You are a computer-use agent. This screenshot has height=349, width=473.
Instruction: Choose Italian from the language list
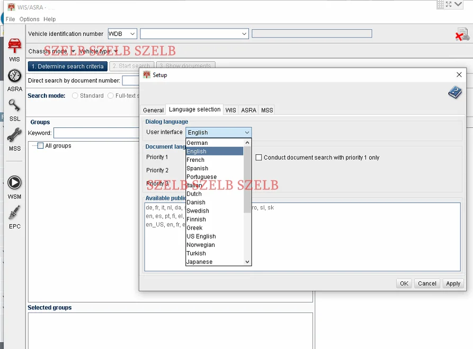tap(215, 185)
